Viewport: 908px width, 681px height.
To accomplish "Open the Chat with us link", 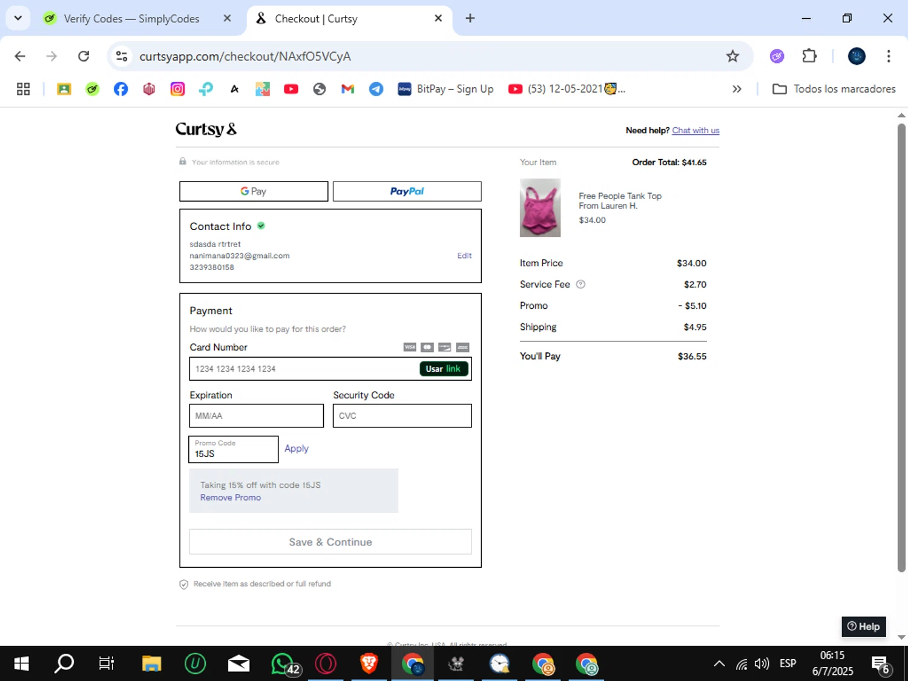I will pos(696,130).
